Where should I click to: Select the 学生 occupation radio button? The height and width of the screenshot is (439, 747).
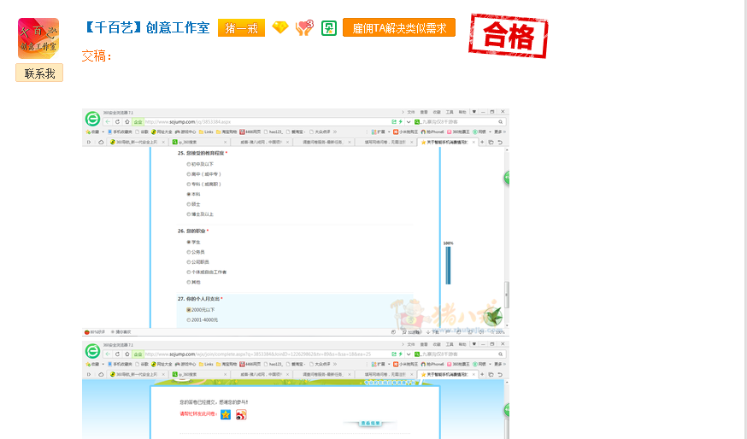(x=189, y=242)
